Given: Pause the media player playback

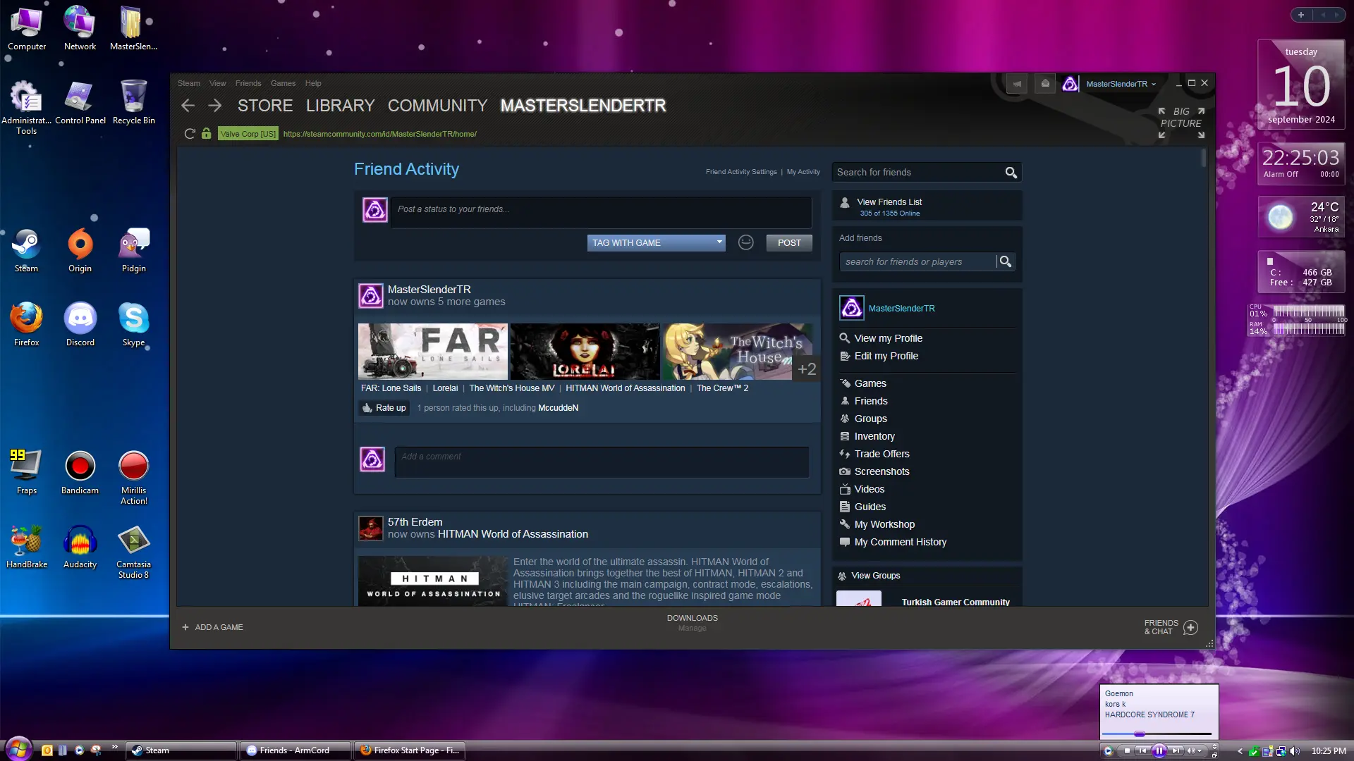Looking at the screenshot, I should click(1159, 751).
